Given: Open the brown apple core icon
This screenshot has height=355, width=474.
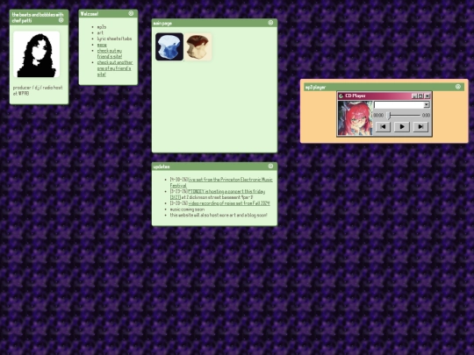Looking at the screenshot, I should [x=197, y=46].
